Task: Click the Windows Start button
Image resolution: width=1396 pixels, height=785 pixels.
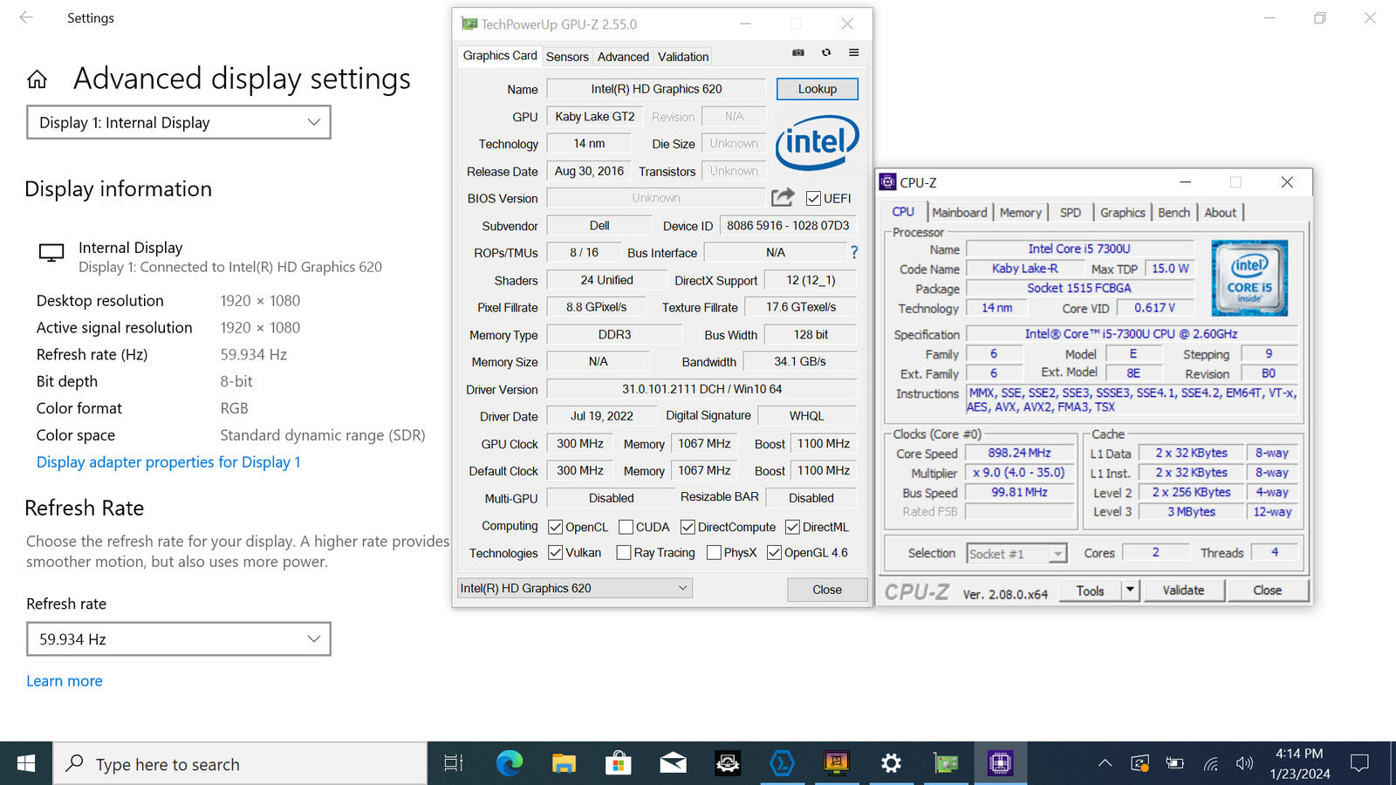Action: (x=26, y=764)
